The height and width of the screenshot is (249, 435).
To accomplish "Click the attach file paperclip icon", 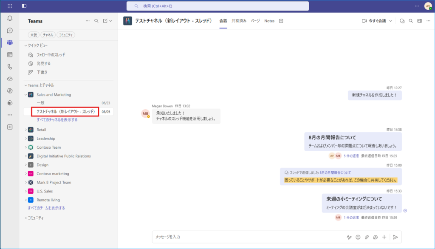I will click(367, 237).
